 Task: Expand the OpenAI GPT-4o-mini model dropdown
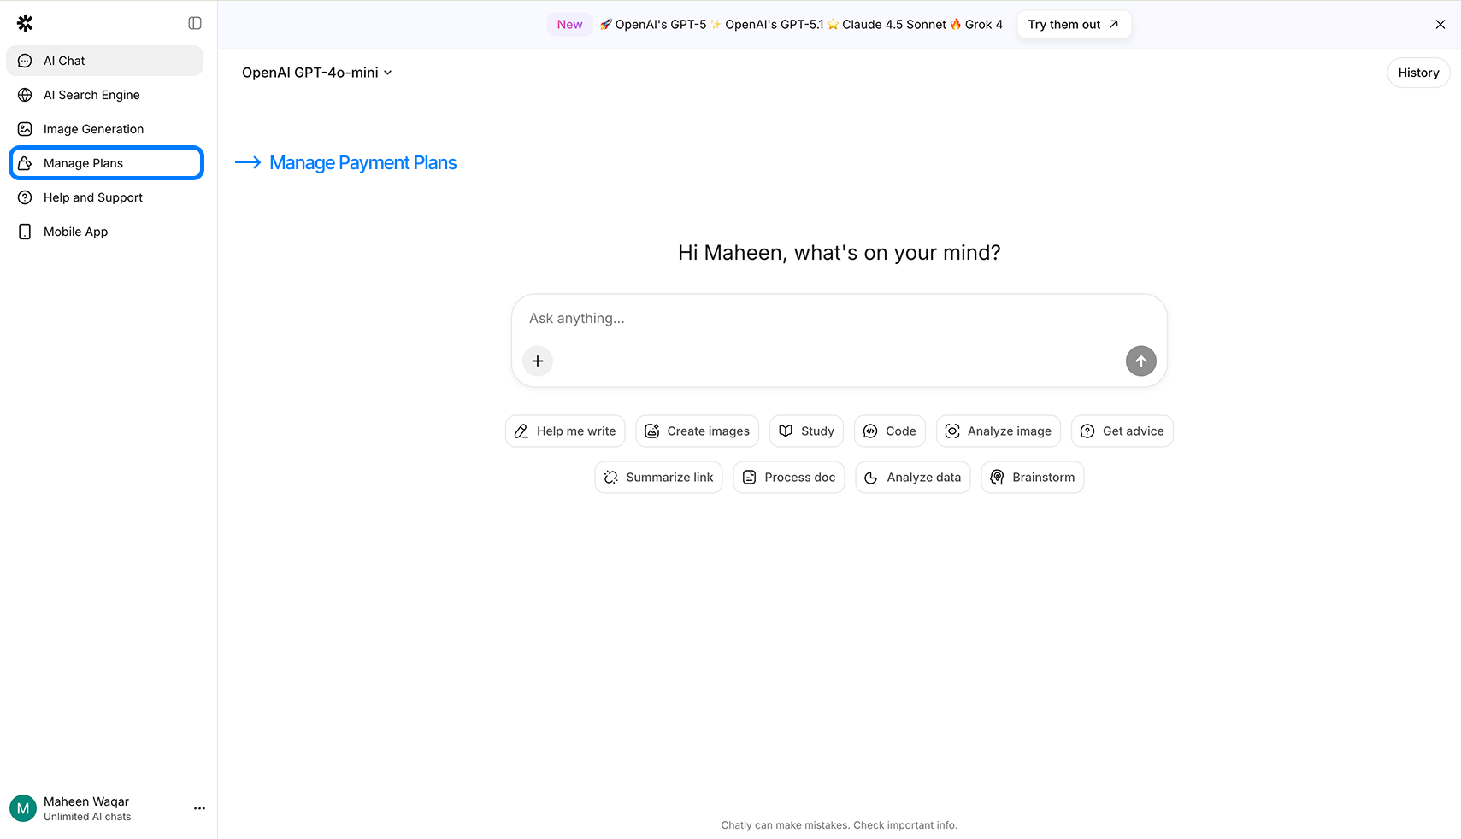tap(316, 73)
